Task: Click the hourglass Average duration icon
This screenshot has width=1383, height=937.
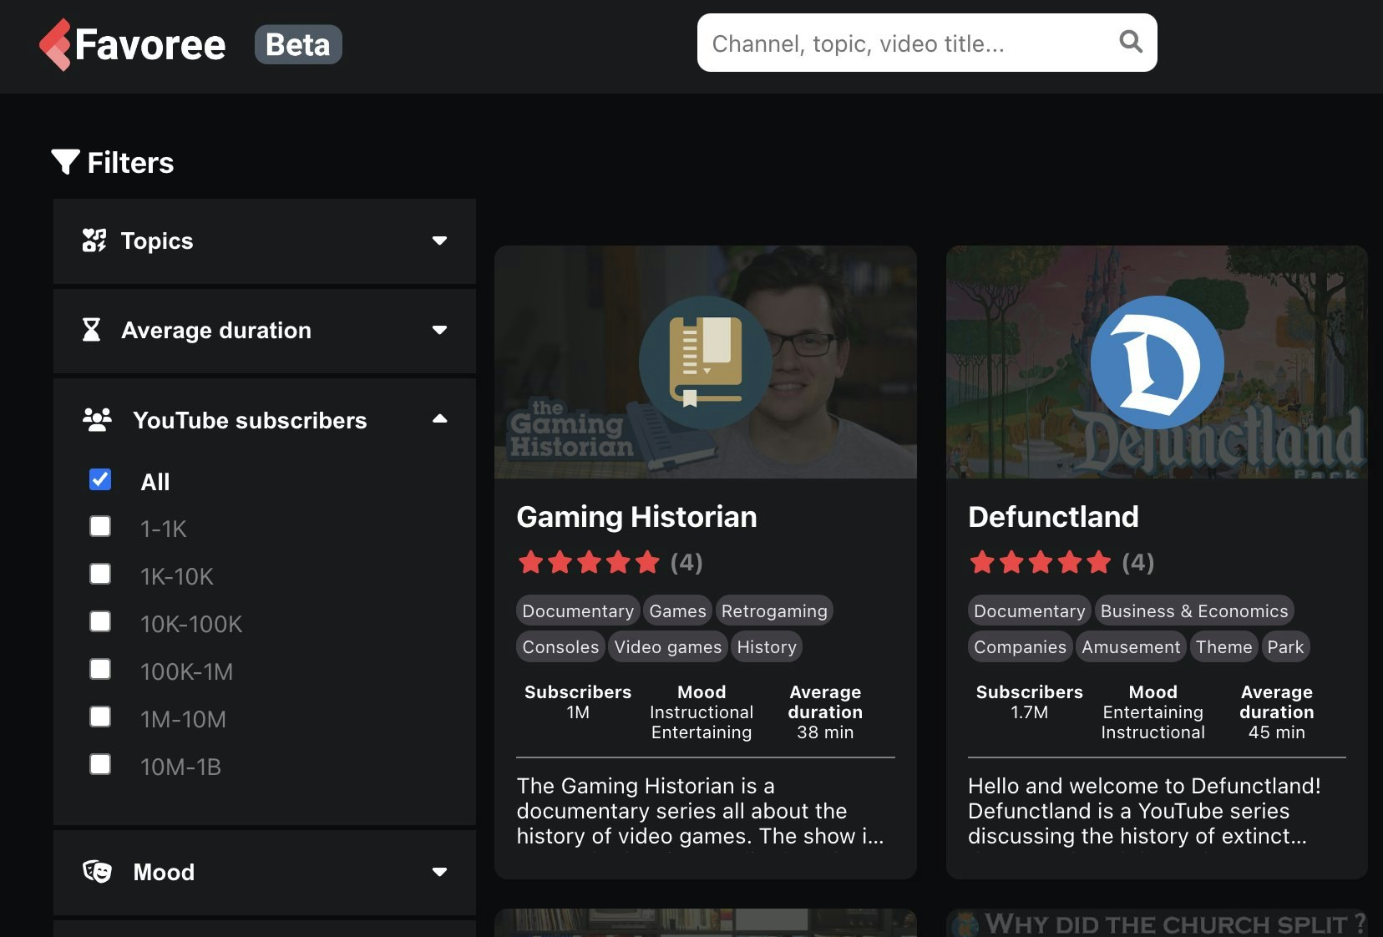Action: pos(91,330)
